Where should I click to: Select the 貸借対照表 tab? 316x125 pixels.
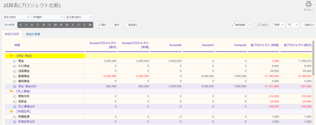tap(12, 34)
